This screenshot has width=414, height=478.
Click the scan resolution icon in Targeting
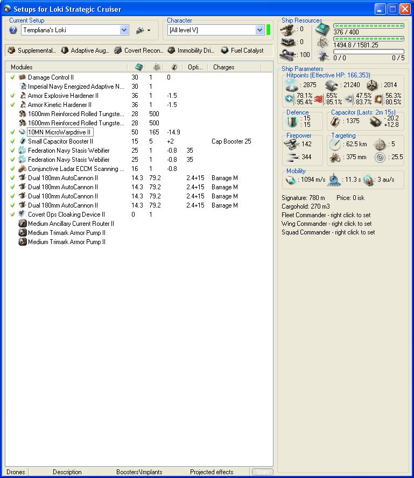coord(335,158)
